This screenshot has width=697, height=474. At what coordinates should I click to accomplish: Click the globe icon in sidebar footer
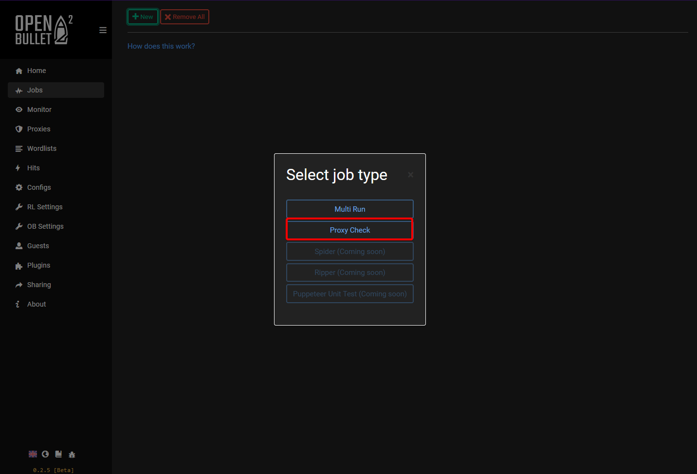45,454
